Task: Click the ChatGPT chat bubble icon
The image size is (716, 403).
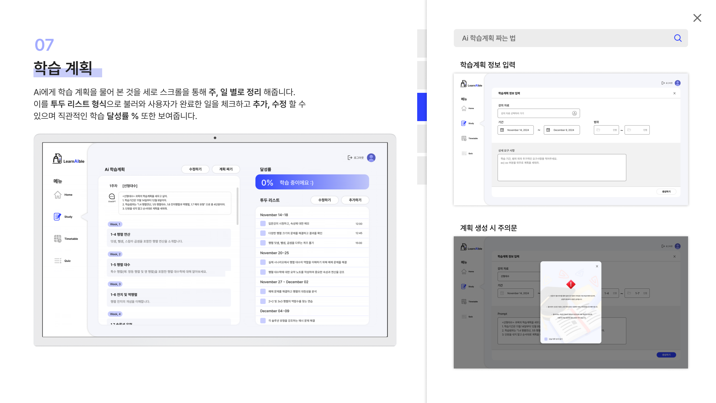Action: coord(112,197)
